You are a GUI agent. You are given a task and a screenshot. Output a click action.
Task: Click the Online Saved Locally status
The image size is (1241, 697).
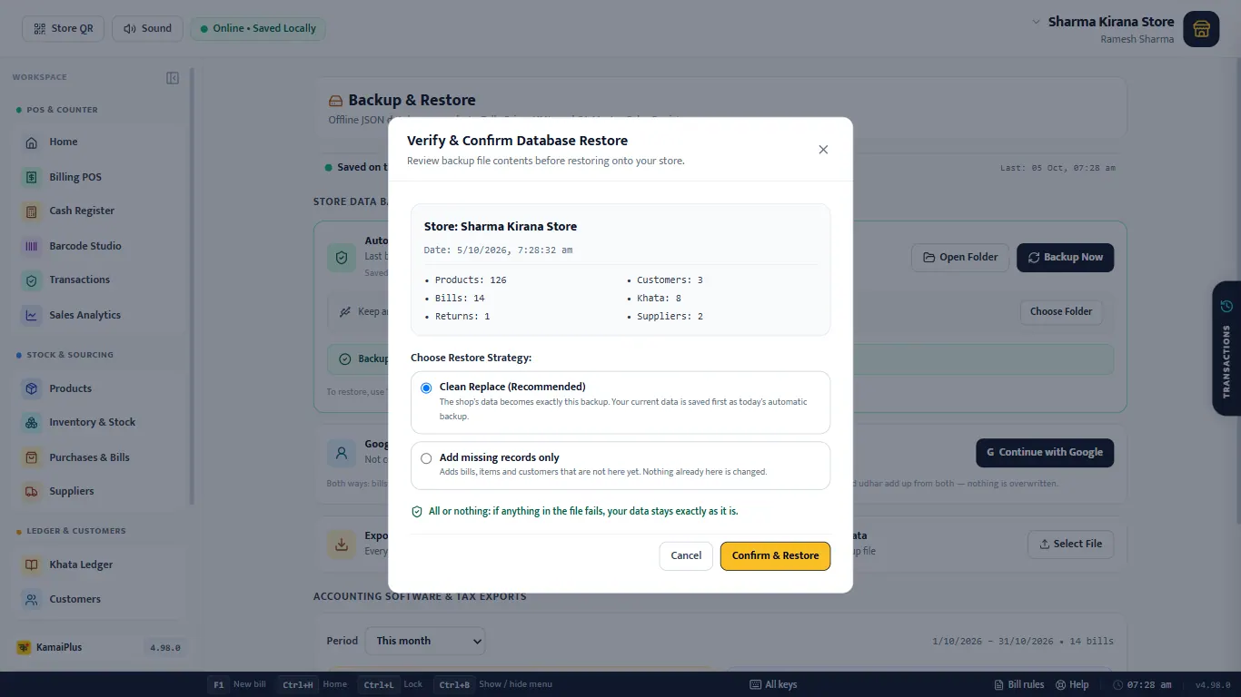coord(258,28)
